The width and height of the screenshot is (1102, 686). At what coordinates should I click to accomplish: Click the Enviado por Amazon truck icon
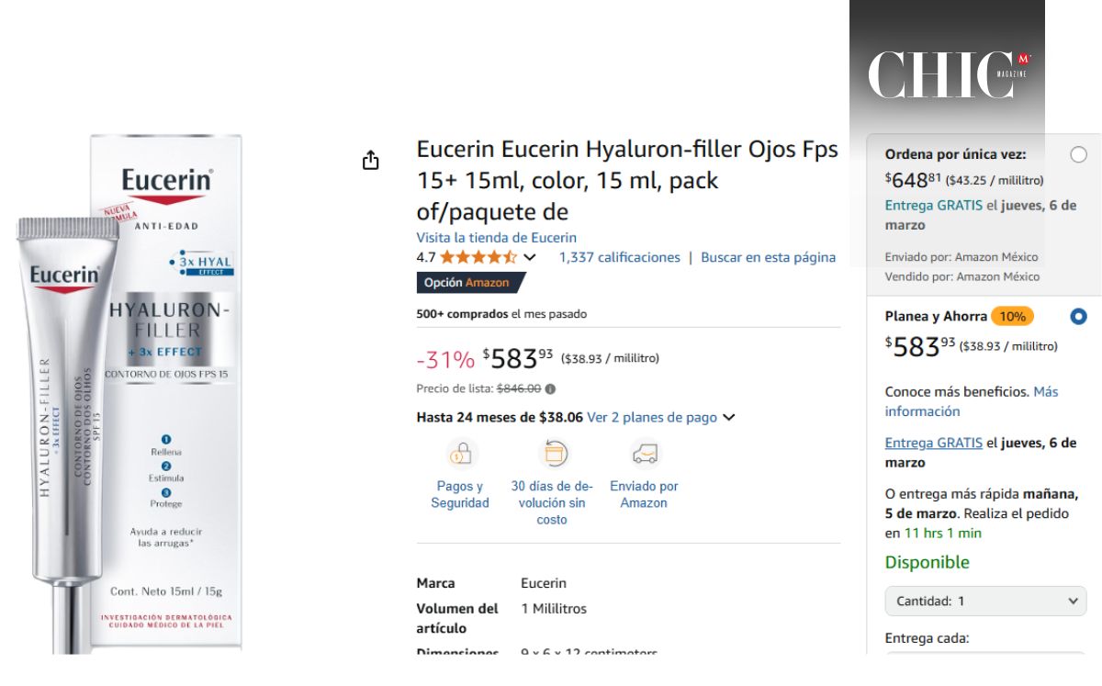pos(644,454)
